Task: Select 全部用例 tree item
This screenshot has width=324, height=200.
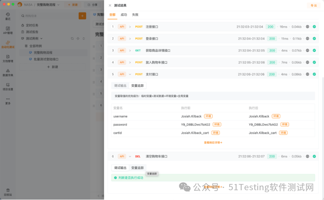Action: pyautogui.click(x=33, y=46)
